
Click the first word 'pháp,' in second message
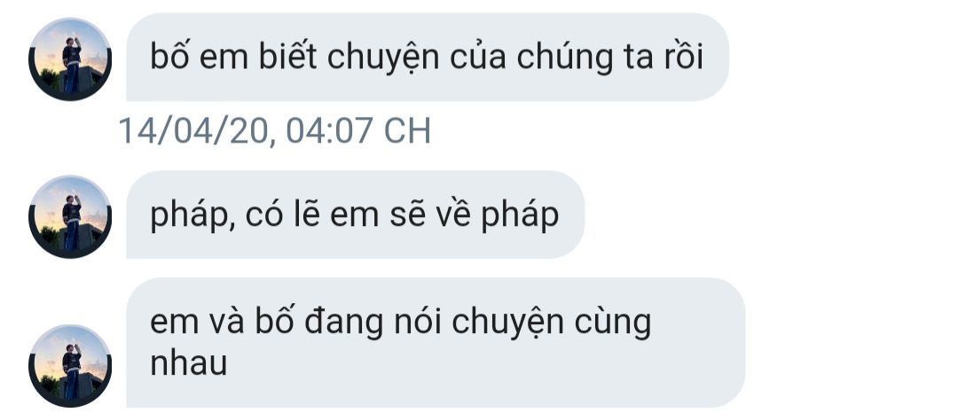(x=192, y=217)
